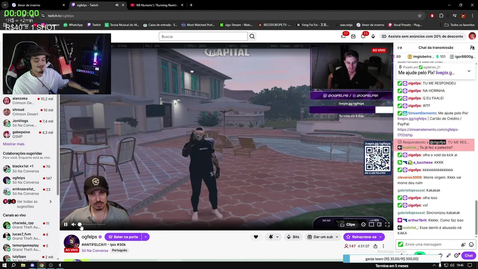Open a new browser tab
The width and height of the screenshot is (478, 269).
[191, 5]
